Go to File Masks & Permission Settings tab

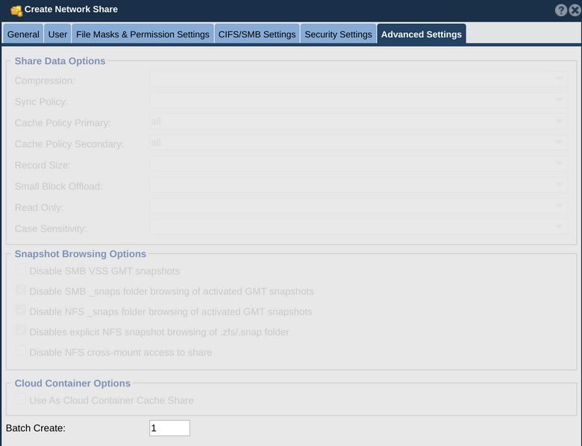pyautogui.click(x=143, y=34)
